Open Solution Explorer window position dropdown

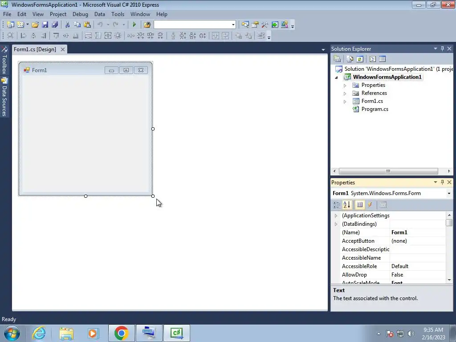click(x=436, y=49)
